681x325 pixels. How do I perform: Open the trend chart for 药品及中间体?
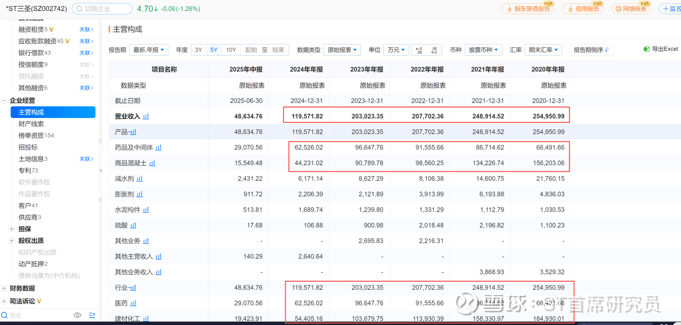[x=159, y=148]
